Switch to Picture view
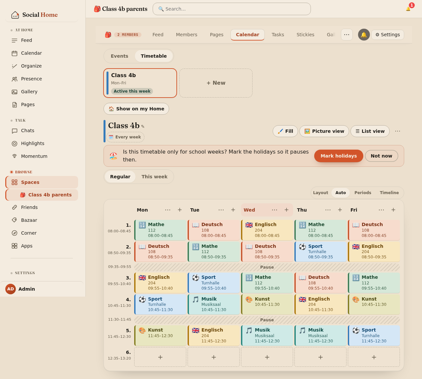 point(324,131)
